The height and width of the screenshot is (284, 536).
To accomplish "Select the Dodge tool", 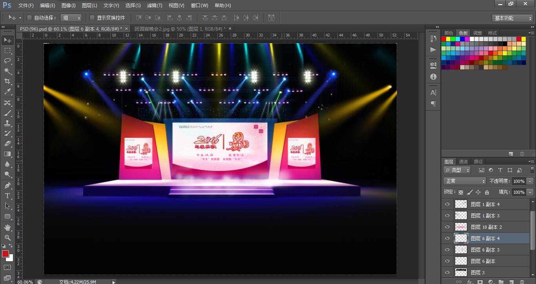I will 7,175.
